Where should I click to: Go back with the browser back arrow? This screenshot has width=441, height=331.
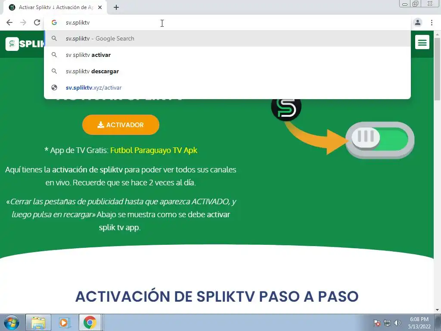coord(9,22)
